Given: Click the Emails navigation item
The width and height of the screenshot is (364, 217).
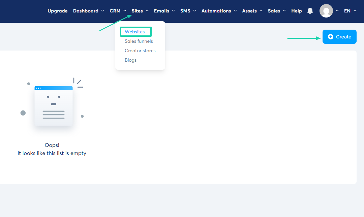Looking at the screenshot, I should [x=161, y=11].
